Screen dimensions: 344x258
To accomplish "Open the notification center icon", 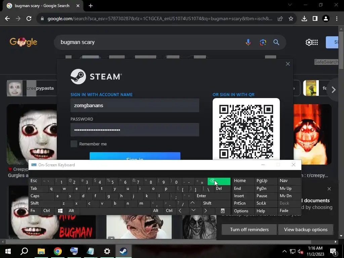I will [333, 251].
